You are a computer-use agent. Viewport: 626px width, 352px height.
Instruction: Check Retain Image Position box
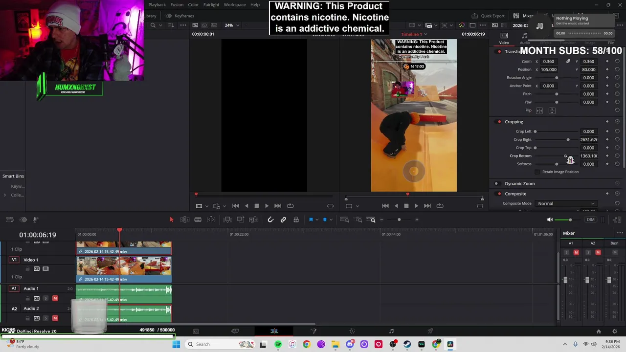click(537, 172)
